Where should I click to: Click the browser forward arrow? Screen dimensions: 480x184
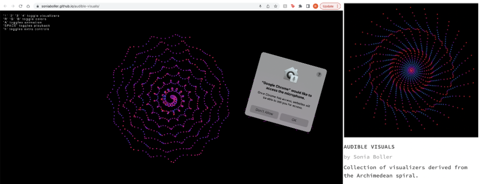point(13,6)
